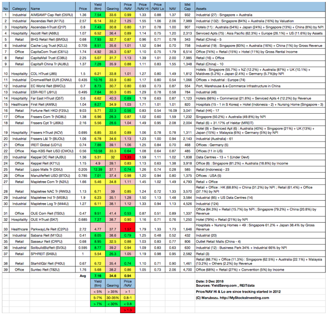Select the Name column header
The width and height of the screenshot is (328, 316).
pyautogui.click(x=53, y=7)
